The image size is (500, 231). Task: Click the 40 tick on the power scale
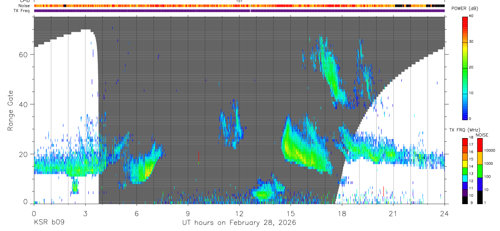(471, 16)
